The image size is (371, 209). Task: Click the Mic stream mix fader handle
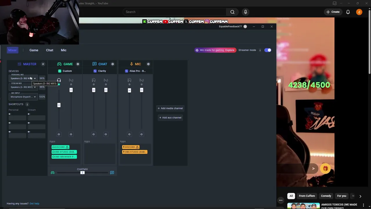(141, 90)
